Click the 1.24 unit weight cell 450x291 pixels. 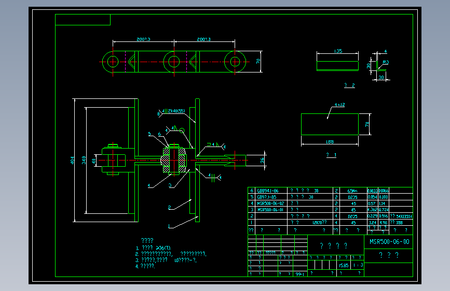(373, 222)
